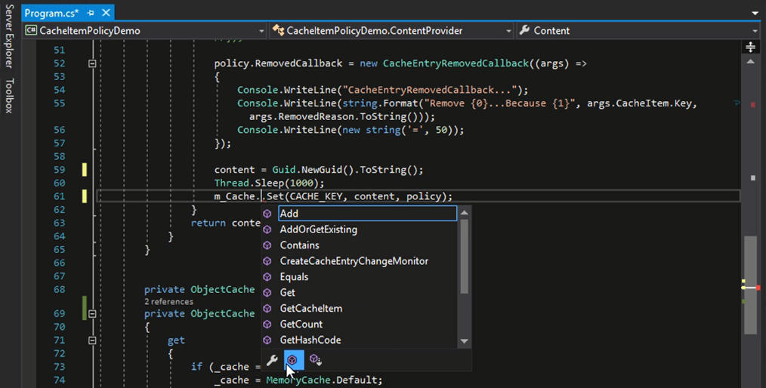Click "CACHE_KEY" argument on line 61
Screen dimensions: 766x388
tap(318, 196)
